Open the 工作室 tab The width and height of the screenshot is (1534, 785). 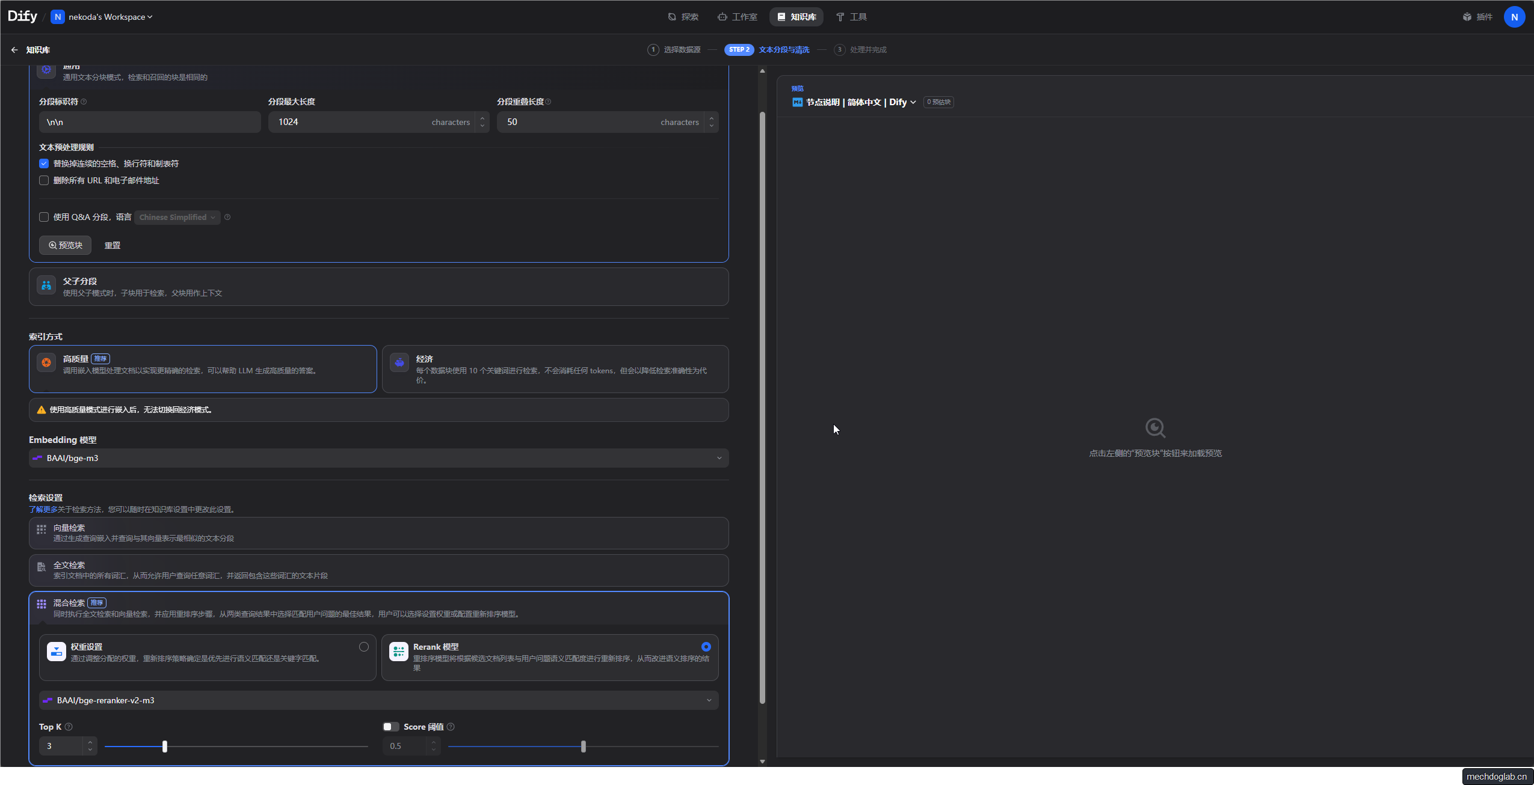738,17
